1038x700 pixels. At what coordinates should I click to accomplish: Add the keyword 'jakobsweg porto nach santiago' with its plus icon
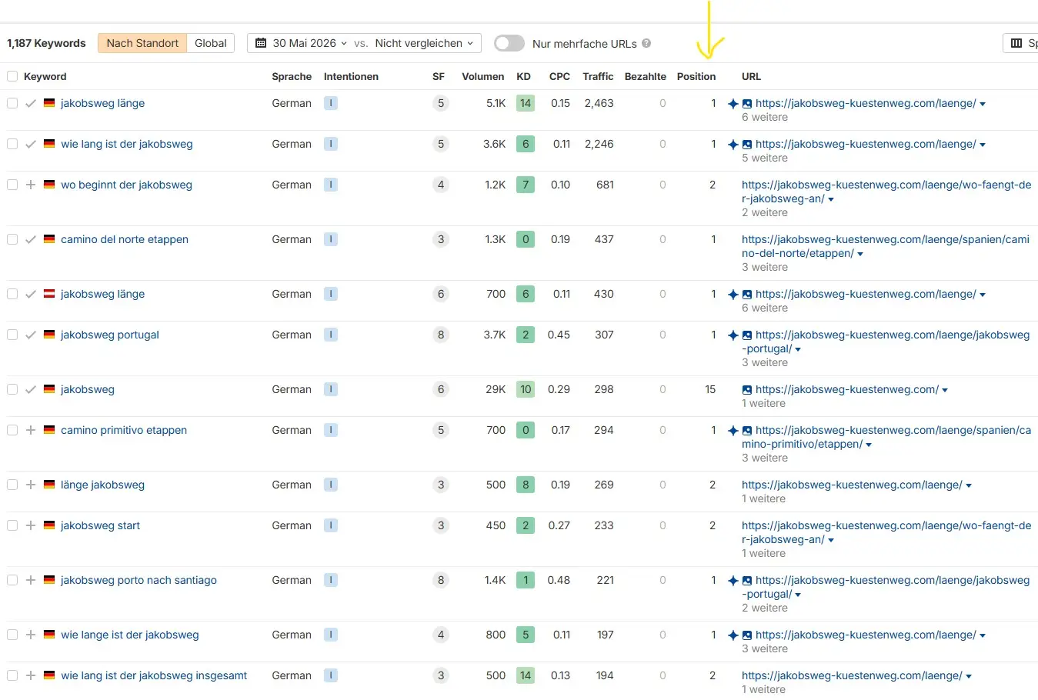click(31, 580)
